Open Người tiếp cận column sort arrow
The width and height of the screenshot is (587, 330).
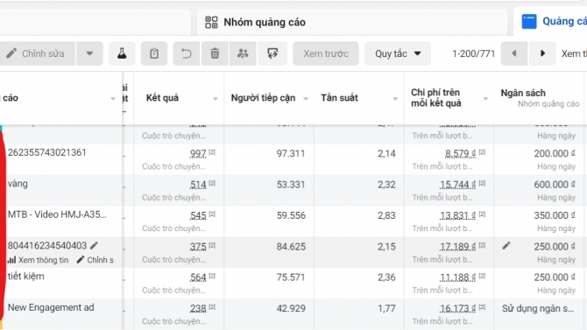coord(306,99)
